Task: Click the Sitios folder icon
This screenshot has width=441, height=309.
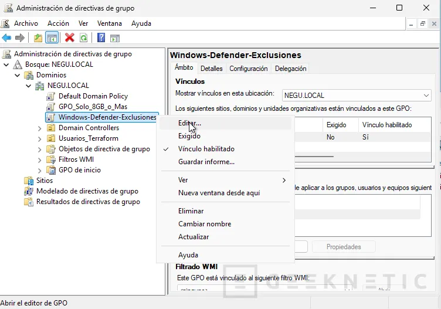Action: (29, 181)
